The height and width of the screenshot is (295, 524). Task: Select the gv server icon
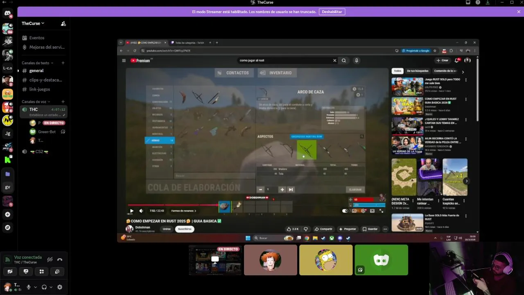click(7, 187)
